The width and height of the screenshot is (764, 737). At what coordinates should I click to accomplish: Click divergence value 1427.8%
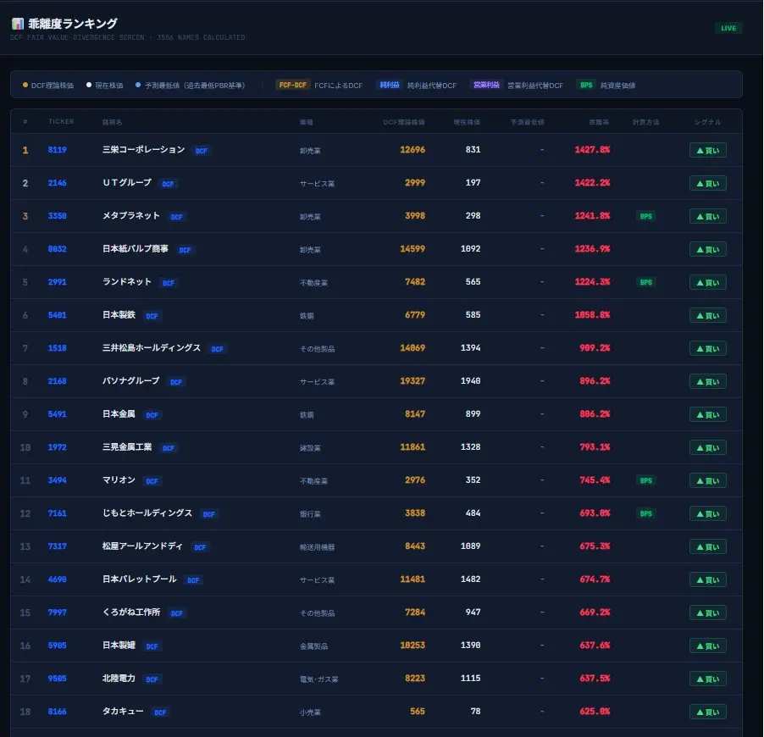(x=592, y=150)
